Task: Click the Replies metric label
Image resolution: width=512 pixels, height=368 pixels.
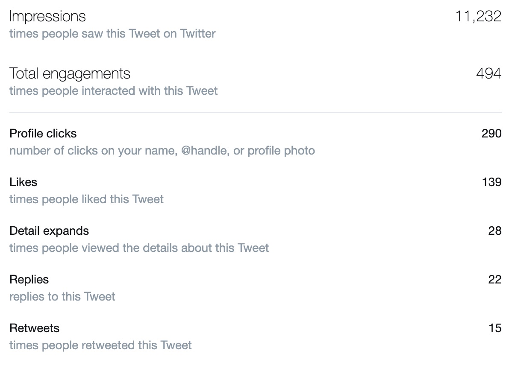Action: tap(29, 280)
